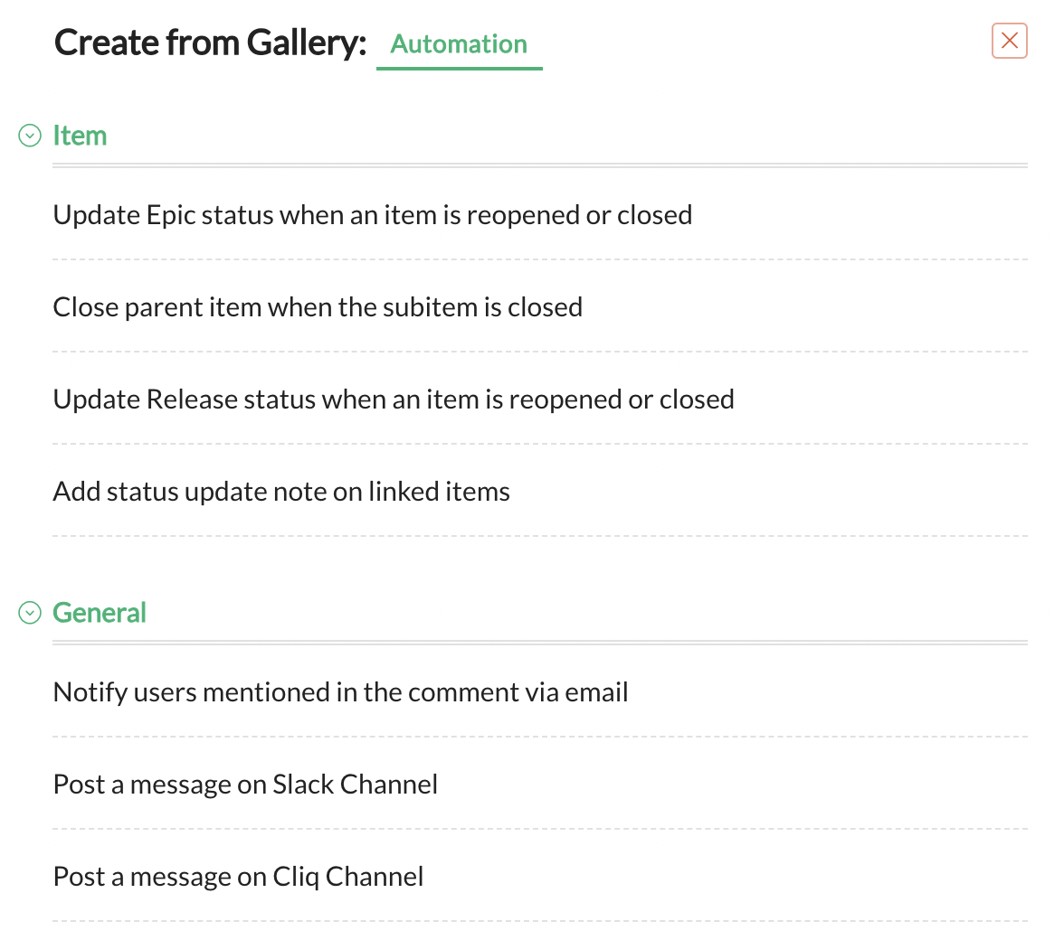Click the Create from Gallery title text
Image resolution: width=1064 pixels, height=940 pixels.
pyautogui.click(x=210, y=43)
